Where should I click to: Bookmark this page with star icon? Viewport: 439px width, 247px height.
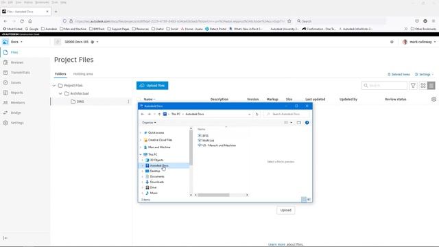(289, 21)
